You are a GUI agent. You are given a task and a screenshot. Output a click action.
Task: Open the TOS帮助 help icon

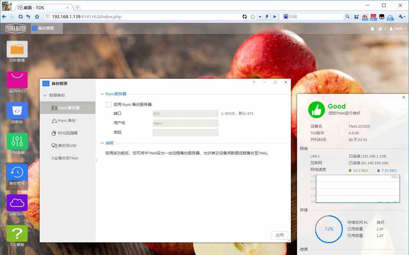tap(17, 234)
